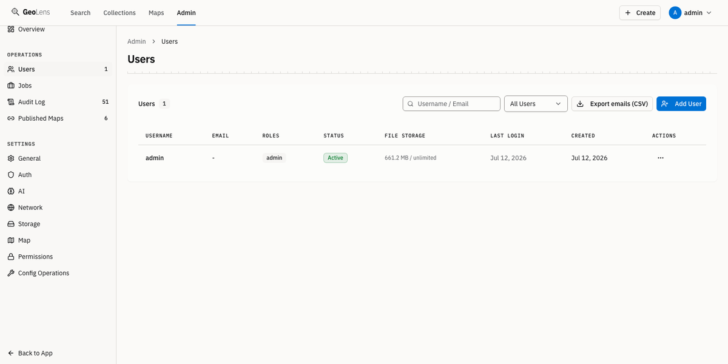Open Audit Log in the sidebar
The image size is (728, 364).
58,102
